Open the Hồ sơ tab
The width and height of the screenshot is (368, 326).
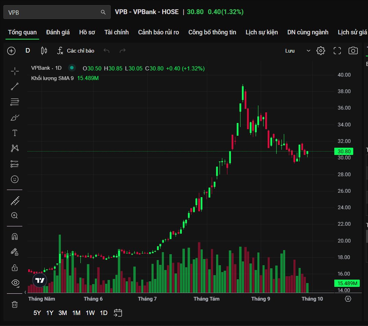coord(87,32)
